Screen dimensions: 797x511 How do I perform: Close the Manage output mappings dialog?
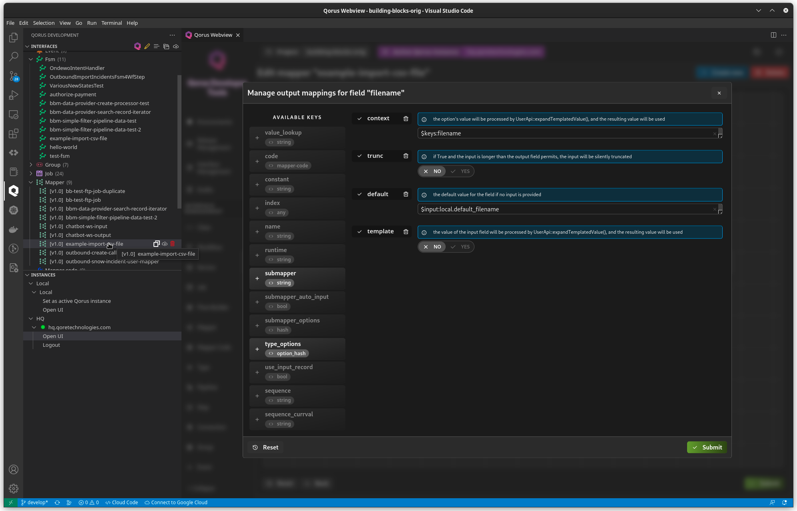[x=719, y=93]
